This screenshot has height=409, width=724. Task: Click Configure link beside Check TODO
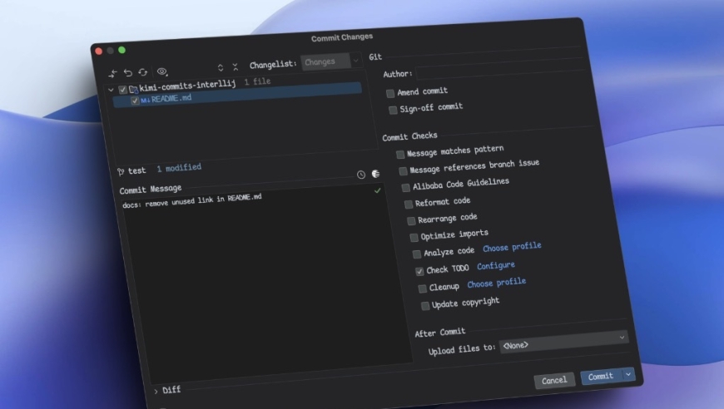(x=496, y=266)
